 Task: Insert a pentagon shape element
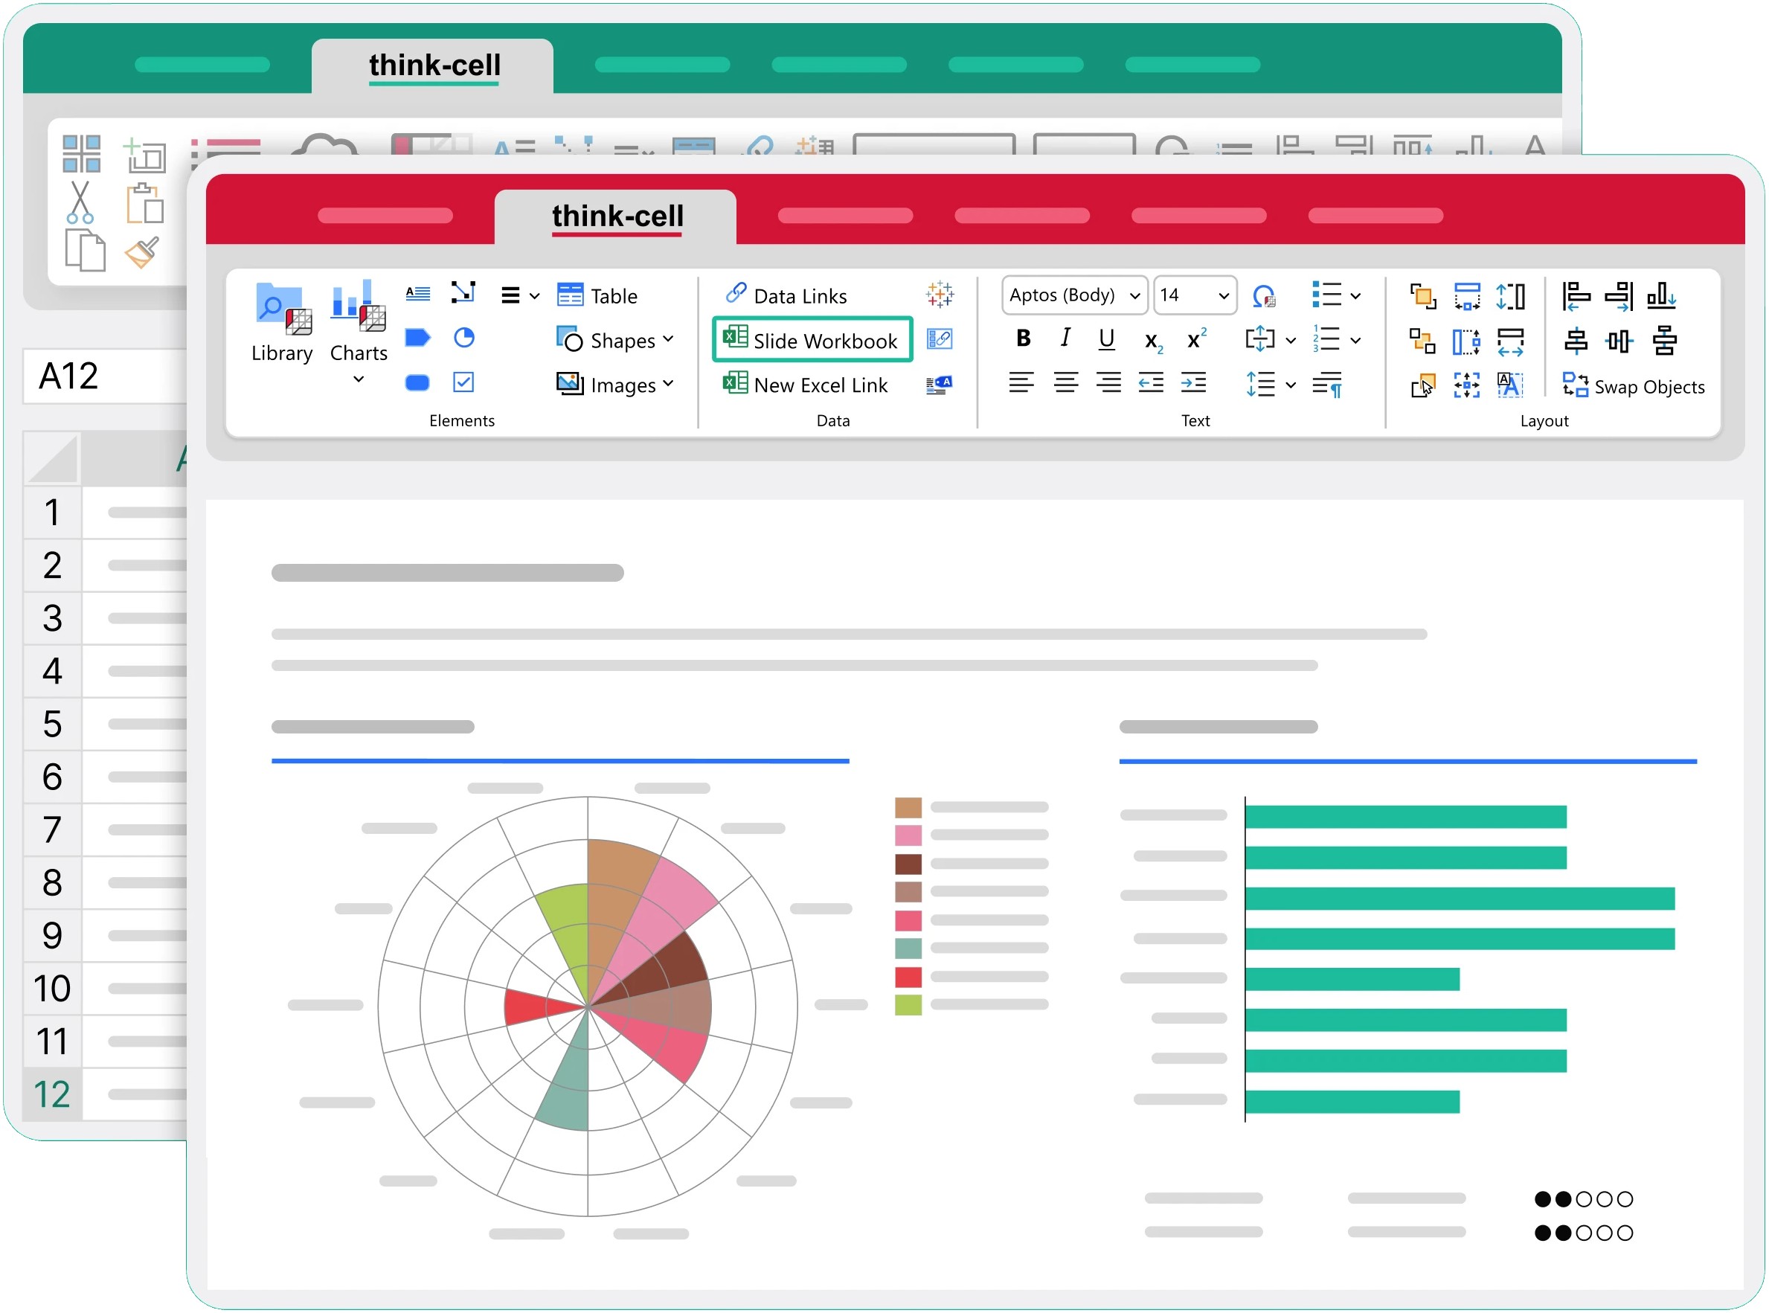(x=417, y=338)
